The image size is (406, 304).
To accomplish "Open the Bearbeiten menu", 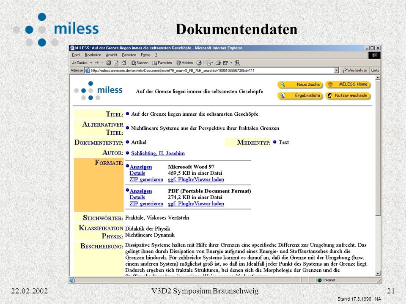I will pos(93,55).
